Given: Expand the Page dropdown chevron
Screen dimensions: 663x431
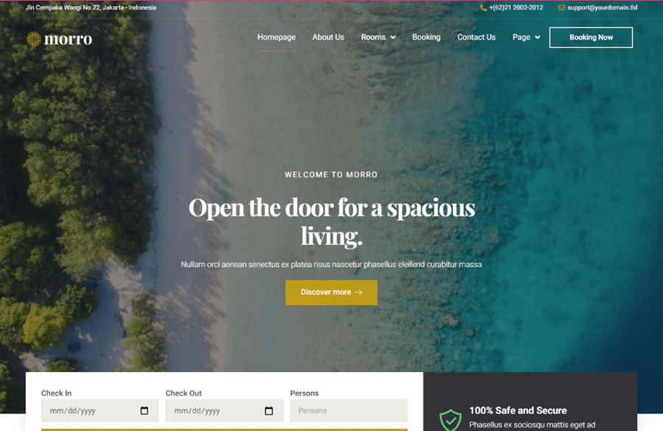Looking at the screenshot, I should (538, 38).
